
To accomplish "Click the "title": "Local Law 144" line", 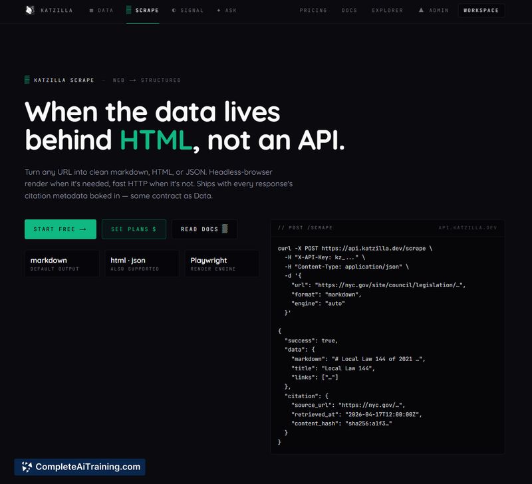I will click(333, 368).
